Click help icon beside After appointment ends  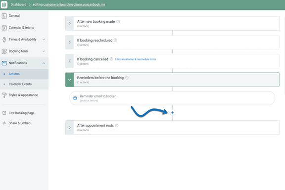click(x=117, y=126)
